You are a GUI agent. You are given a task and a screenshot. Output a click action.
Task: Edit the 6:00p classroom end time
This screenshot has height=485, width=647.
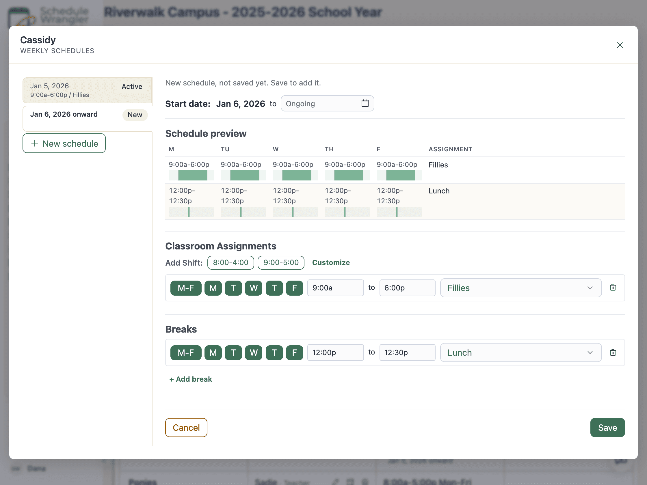click(407, 288)
